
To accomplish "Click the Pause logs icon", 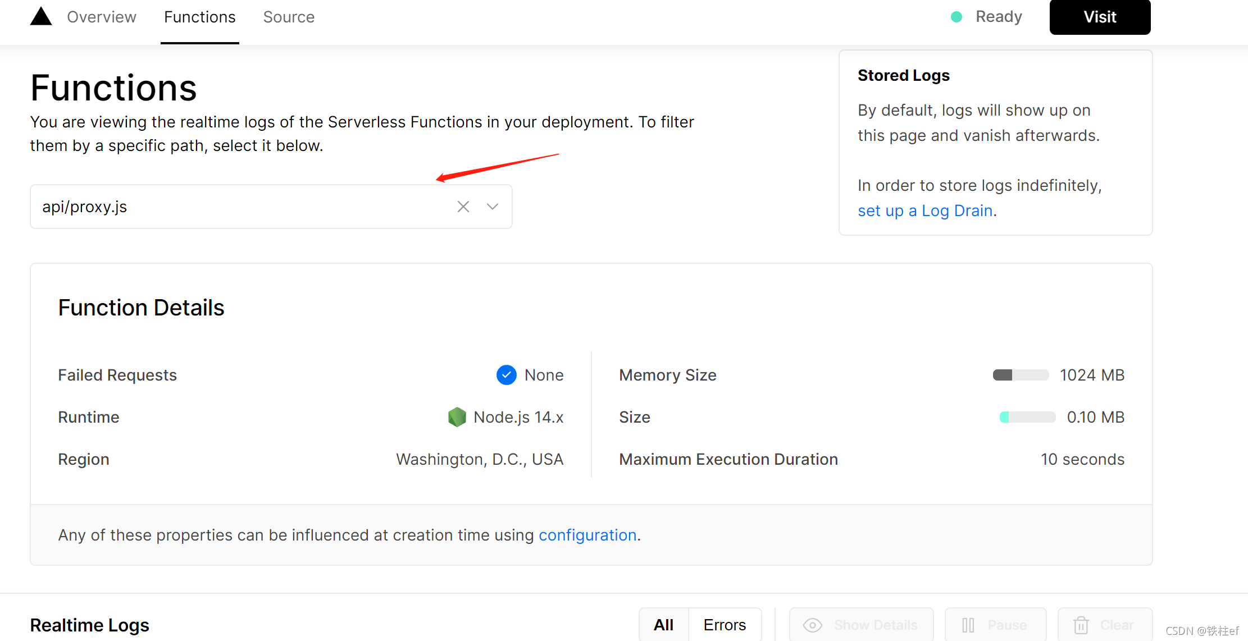I will tap(968, 625).
